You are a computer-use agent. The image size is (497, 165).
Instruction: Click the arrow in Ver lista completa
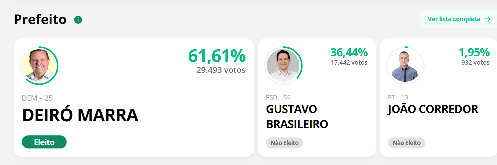[x=487, y=19]
